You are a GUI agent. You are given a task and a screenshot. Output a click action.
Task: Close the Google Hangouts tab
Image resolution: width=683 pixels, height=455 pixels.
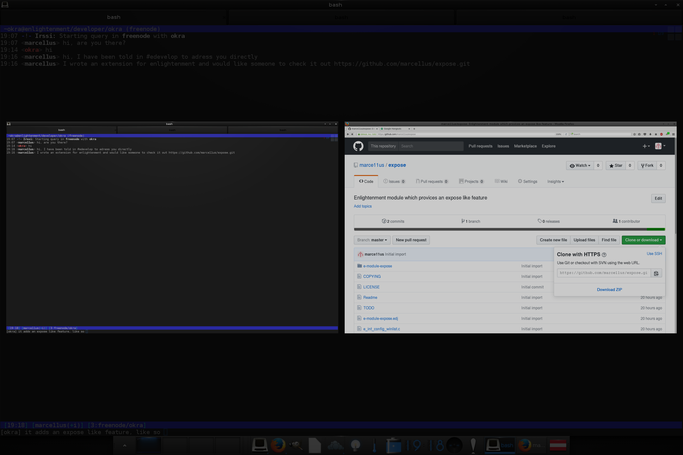click(x=409, y=129)
